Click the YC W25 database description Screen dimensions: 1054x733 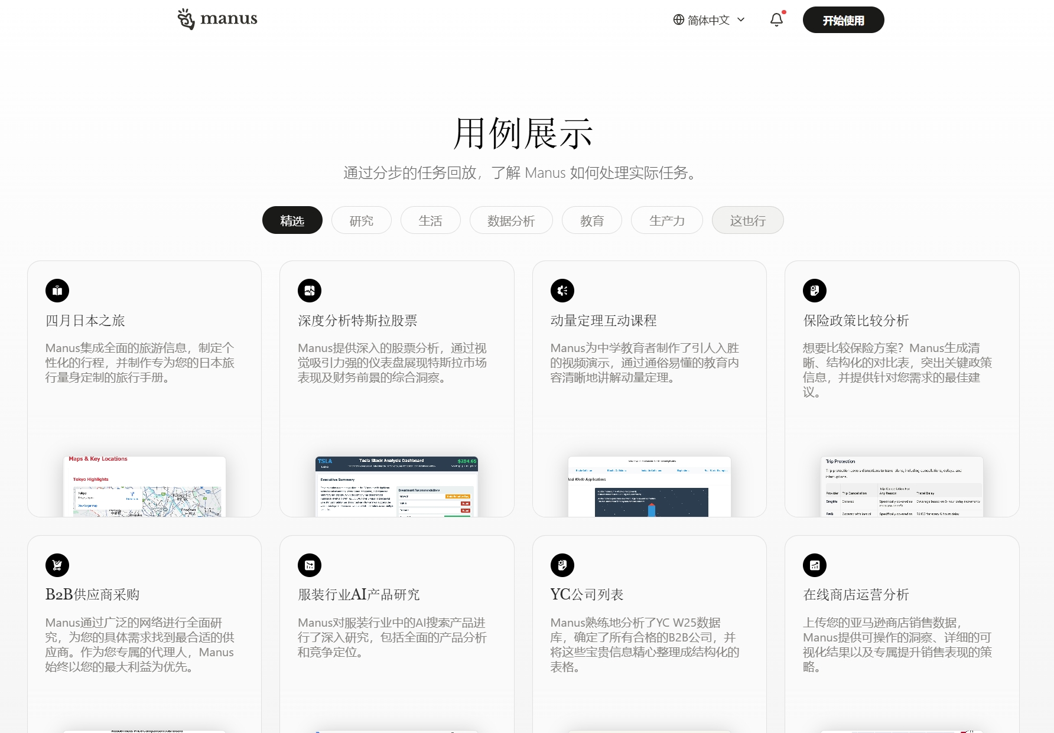tap(645, 644)
